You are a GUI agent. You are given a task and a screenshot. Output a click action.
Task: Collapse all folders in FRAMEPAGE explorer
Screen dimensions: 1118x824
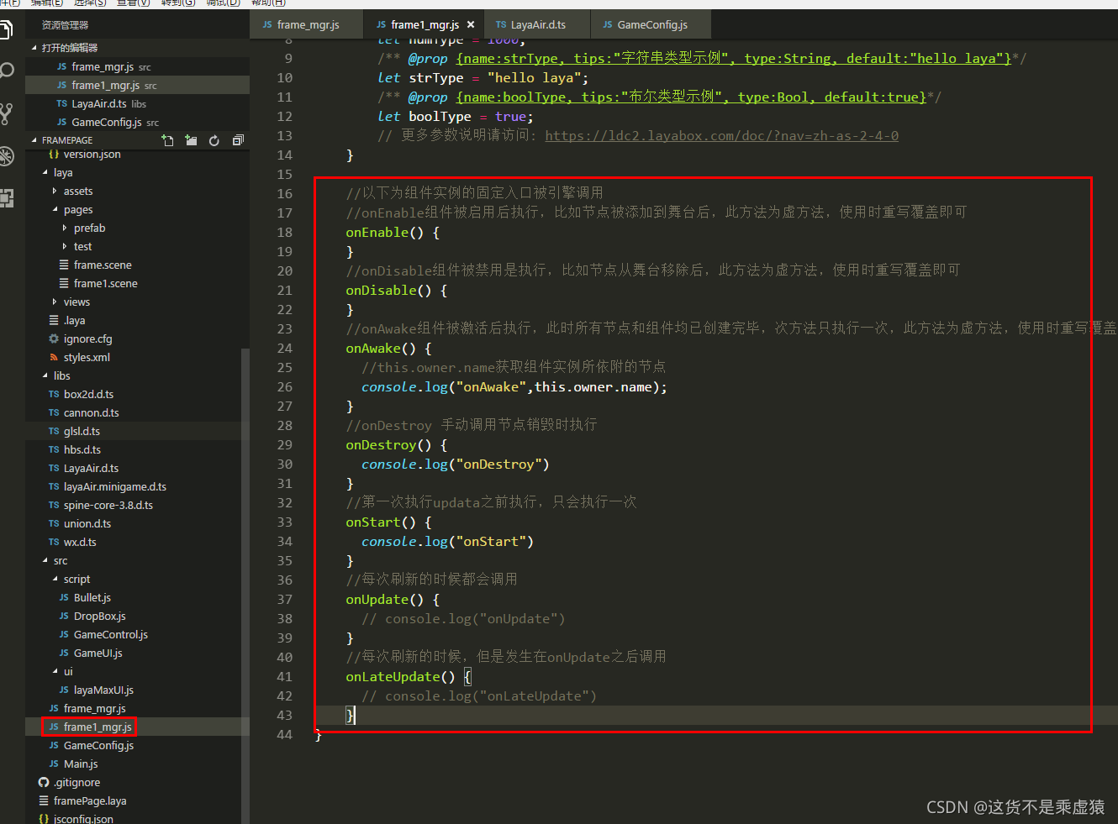(x=238, y=140)
